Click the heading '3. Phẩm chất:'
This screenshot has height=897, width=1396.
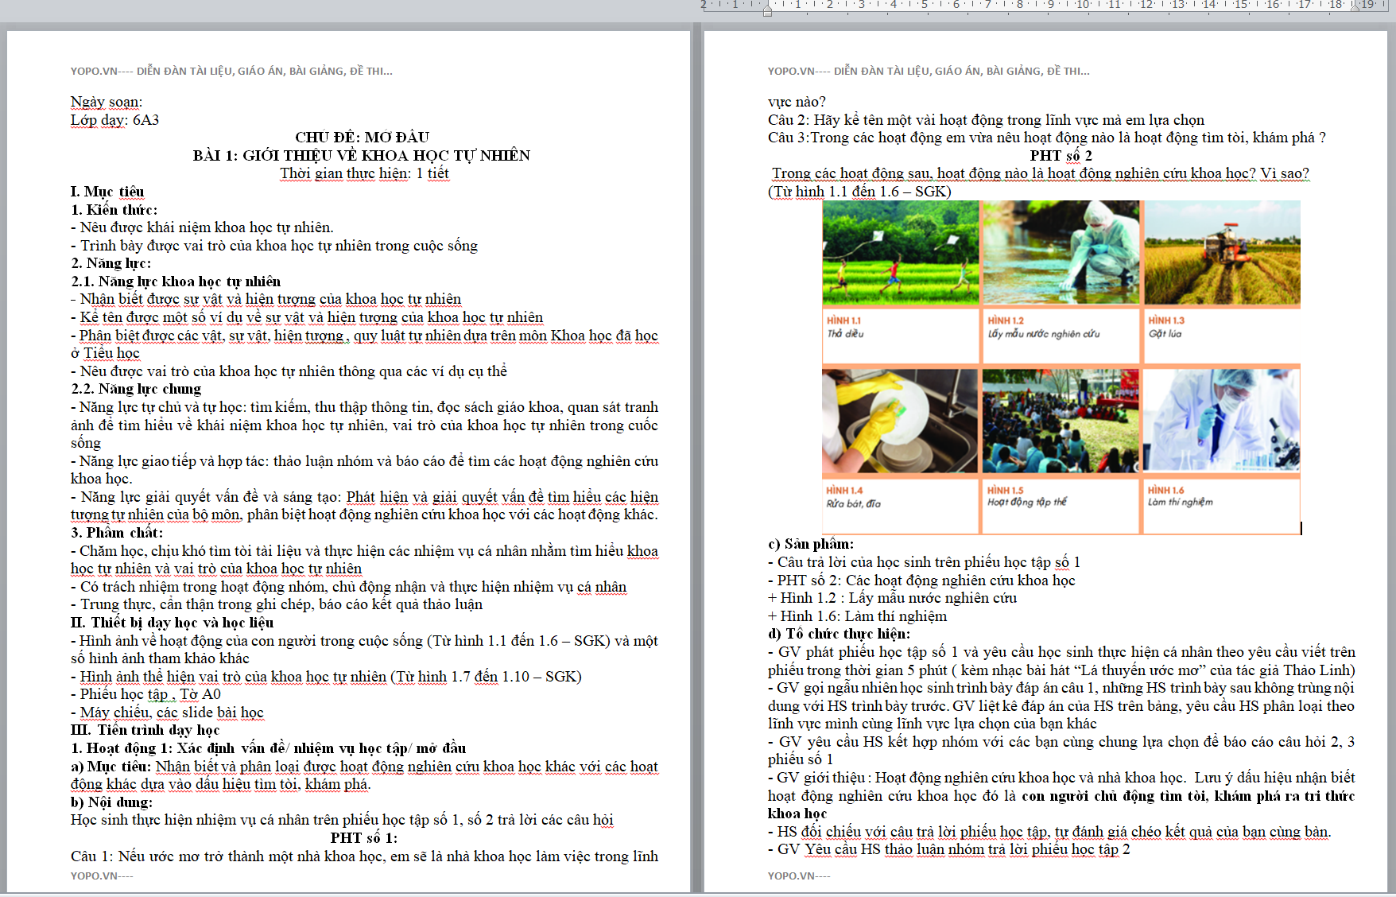click(117, 533)
